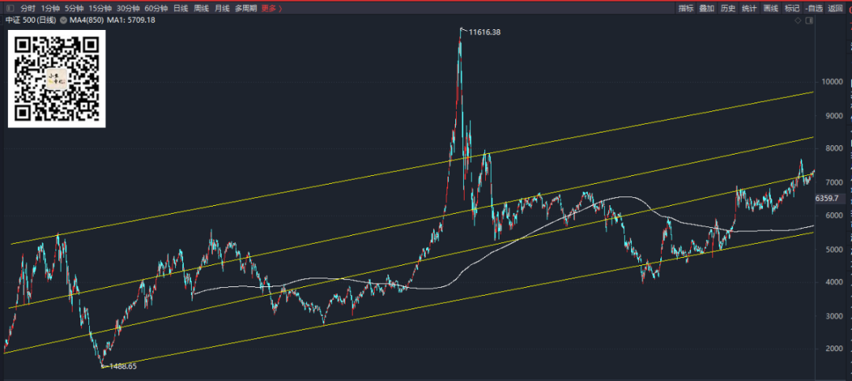852x381 pixels.
Task: Open the MA4(850) indicator settings circle icon
Action: pyautogui.click(x=64, y=20)
